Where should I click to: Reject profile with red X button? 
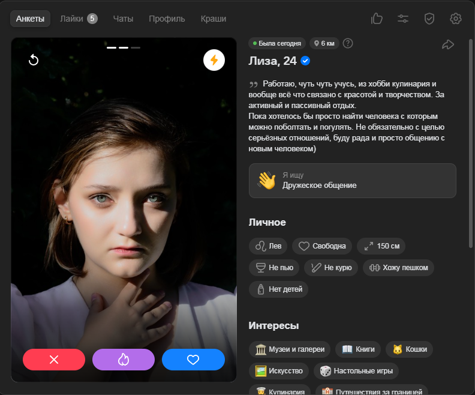pos(54,360)
